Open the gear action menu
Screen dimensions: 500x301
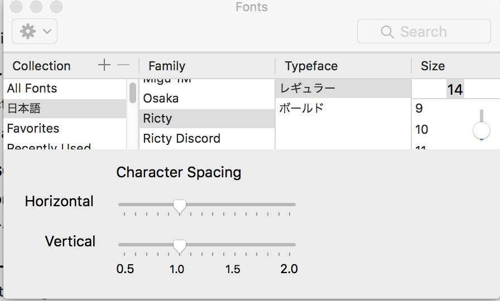(x=34, y=31)
